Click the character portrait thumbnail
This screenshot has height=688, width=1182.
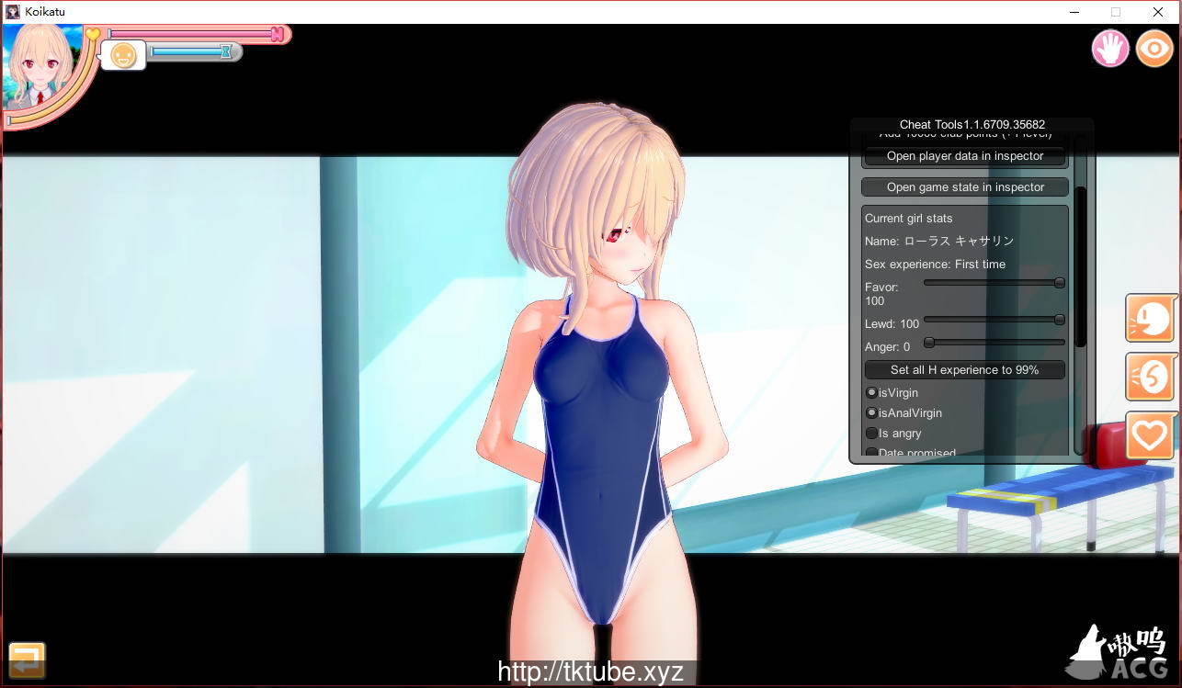click(42, 69)
